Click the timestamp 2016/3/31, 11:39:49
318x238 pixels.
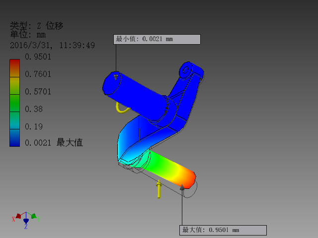pos(52,45)
